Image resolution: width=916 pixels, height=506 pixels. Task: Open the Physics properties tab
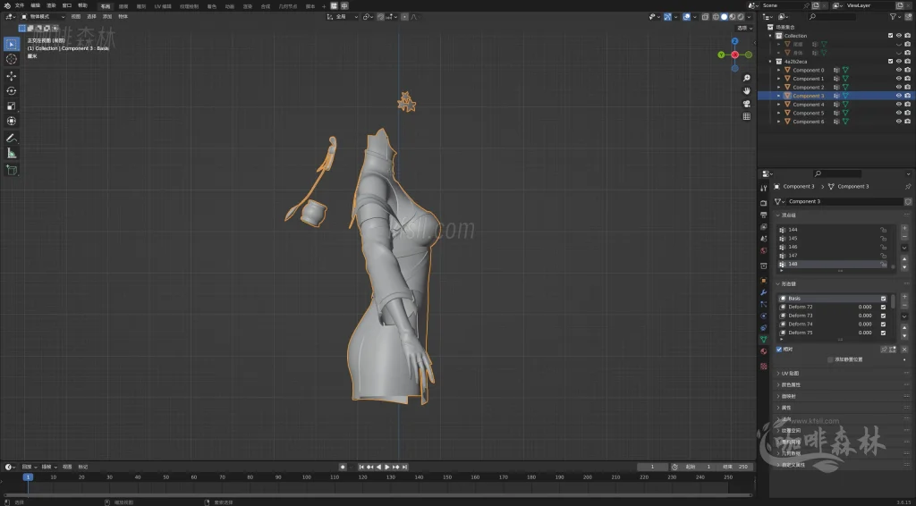[764, 316]
